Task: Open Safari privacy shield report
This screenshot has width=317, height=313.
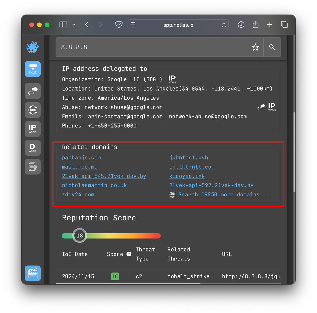Action: point(119,25)
